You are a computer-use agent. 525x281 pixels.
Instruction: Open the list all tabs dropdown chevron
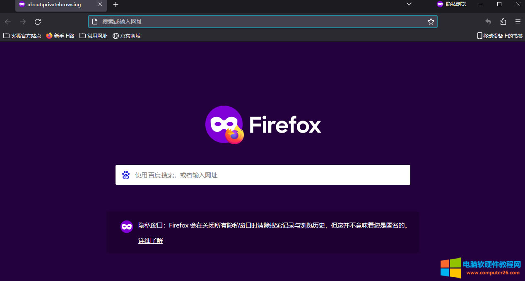coord(409,5)
